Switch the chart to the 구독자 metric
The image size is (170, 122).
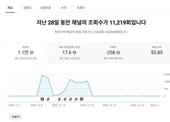(x=113, y=53)
